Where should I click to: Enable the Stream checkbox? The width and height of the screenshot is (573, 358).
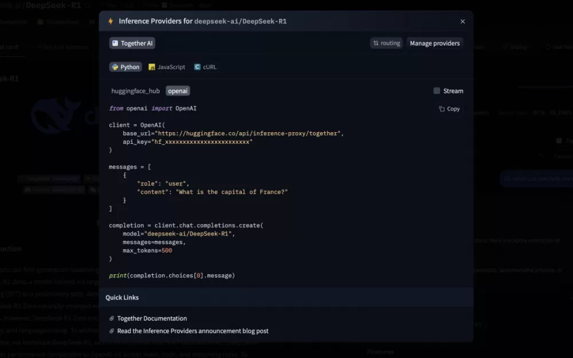click(x=437, y=91)
